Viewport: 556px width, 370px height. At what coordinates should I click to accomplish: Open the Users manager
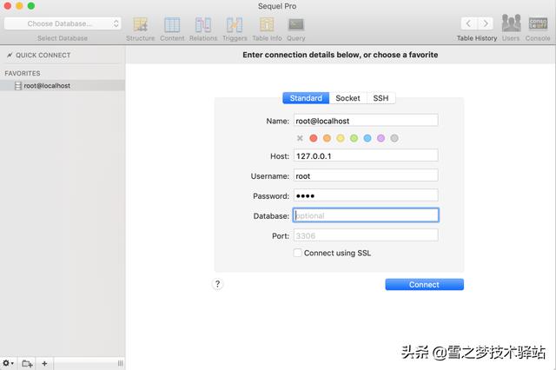511,29
